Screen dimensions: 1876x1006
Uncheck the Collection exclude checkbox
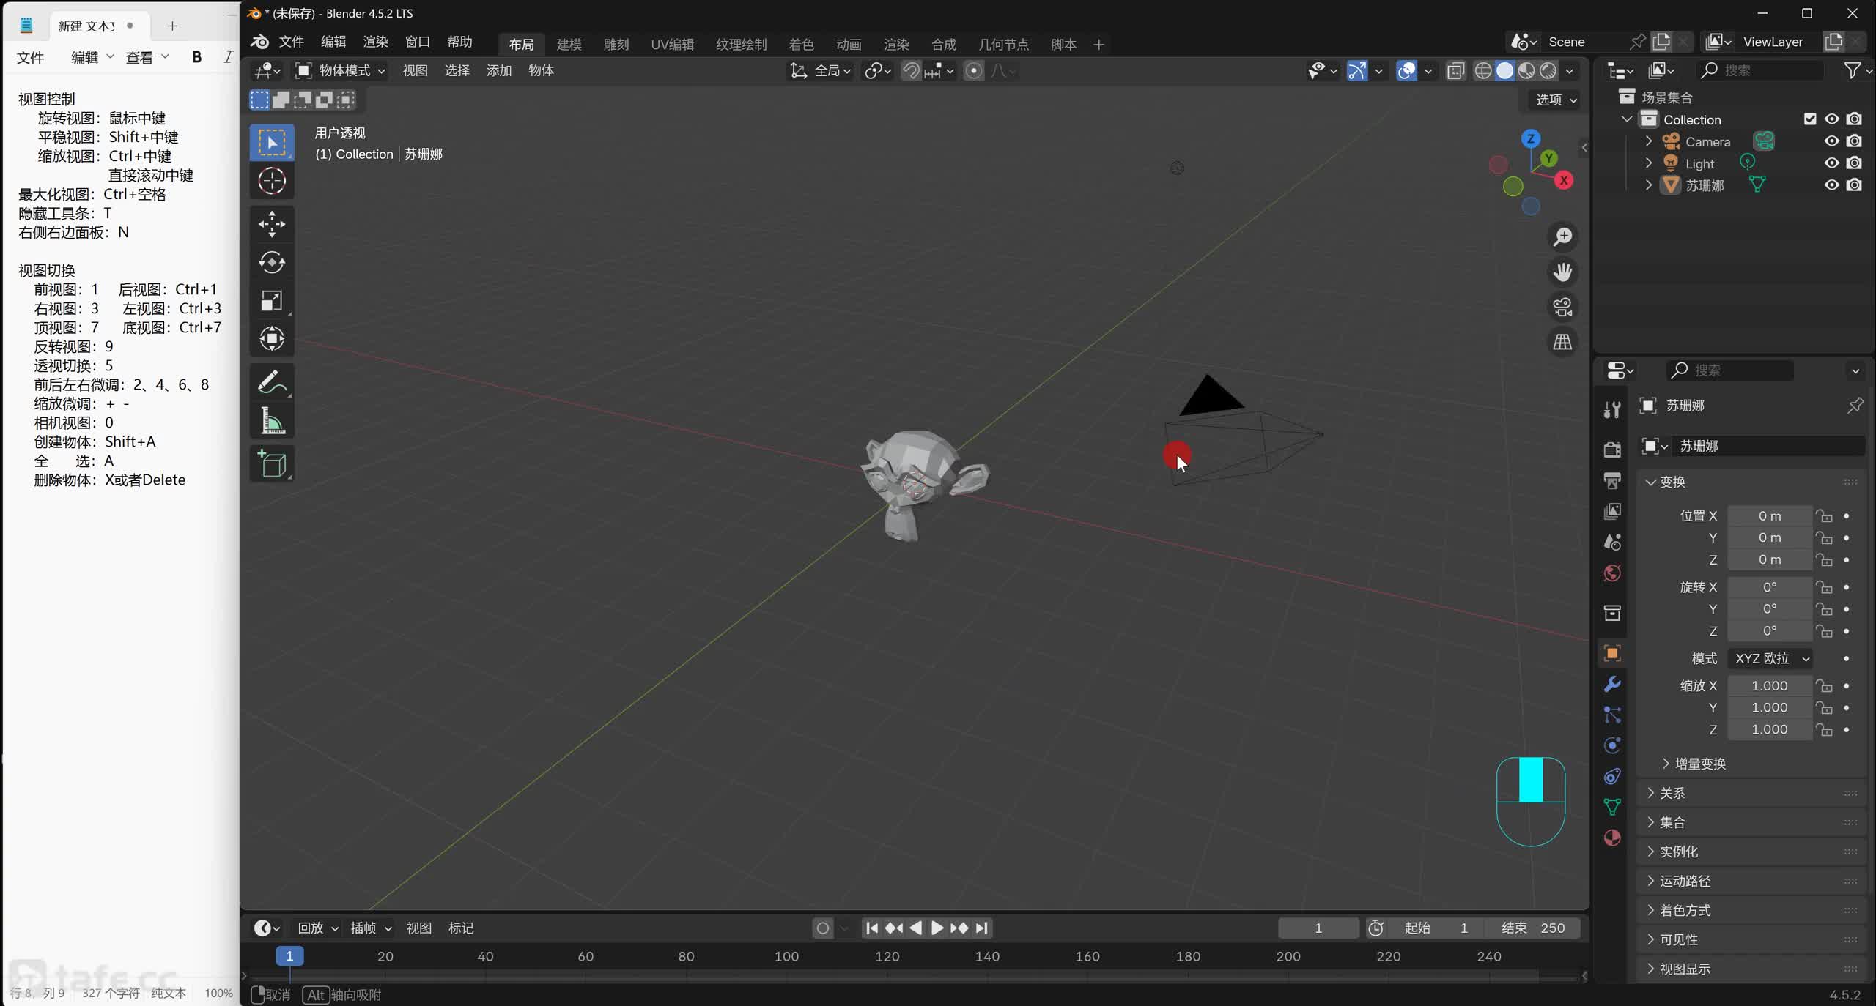1809,119
